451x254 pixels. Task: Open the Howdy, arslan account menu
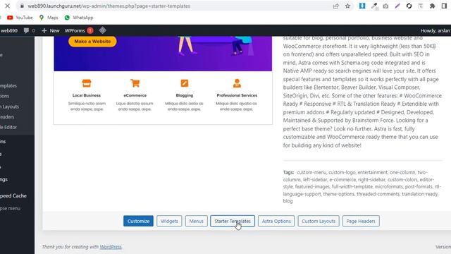[x=435, y=30]
